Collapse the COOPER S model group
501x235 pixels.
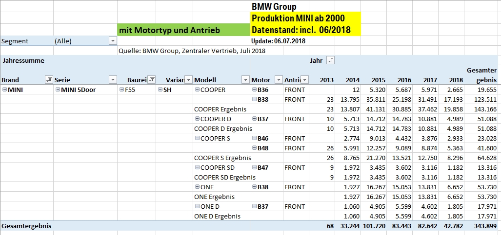pyautogui.click(x=197, y=138)
